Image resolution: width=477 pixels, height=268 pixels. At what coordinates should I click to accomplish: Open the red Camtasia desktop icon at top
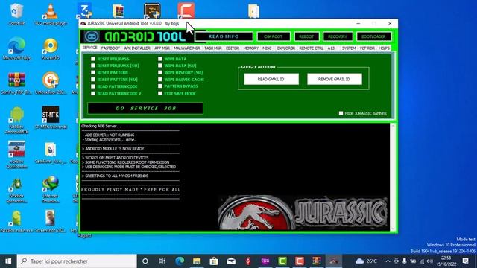(x=186, y=10)
